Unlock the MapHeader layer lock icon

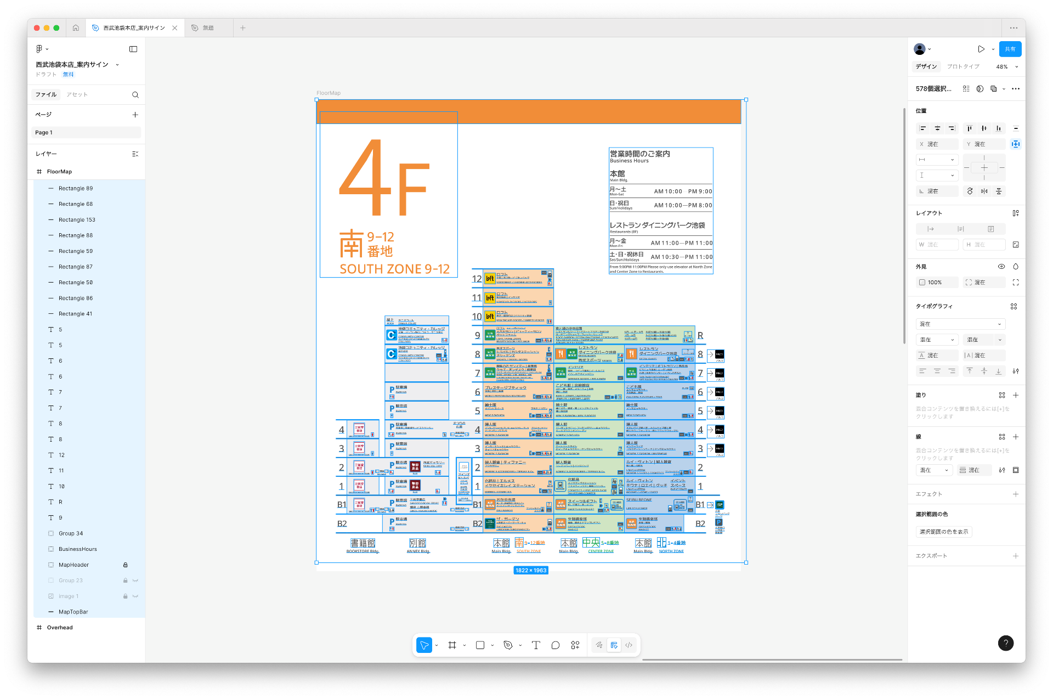pyautogui.click(x=125, y=565)
